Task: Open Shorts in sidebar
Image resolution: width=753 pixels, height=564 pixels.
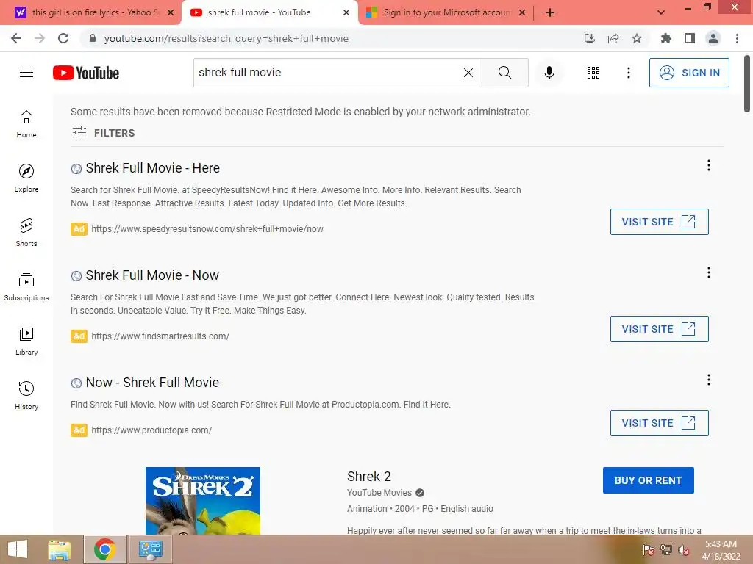Action: (x=26, y=233)
